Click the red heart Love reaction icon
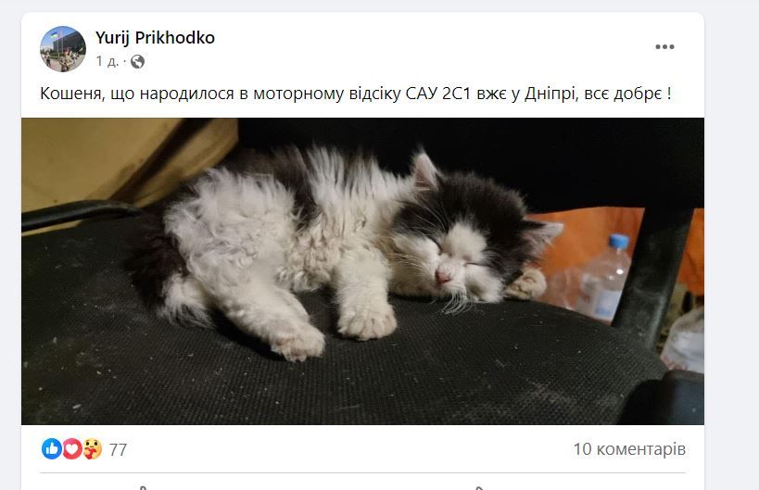The image size is (759, 490). (x=71, y=449)
